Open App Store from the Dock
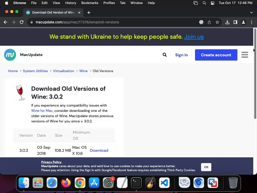257x193 pixels. [94, 183]
